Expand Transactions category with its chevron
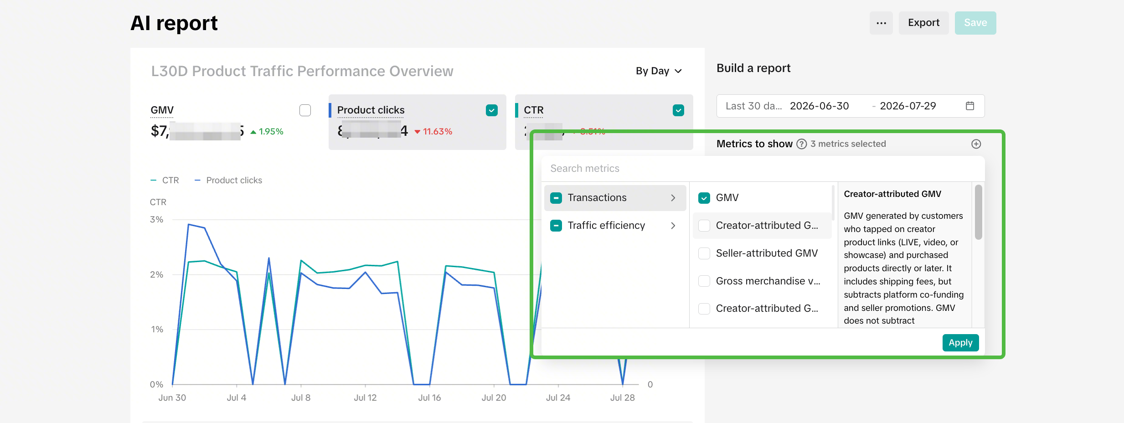 pyautogui.click(x=673, y=198)
